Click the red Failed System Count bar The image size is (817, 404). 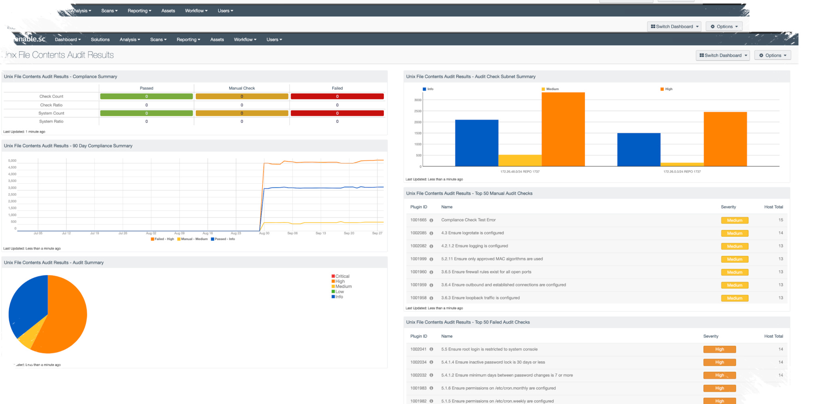pyautogui.click(x=337, y=113)
